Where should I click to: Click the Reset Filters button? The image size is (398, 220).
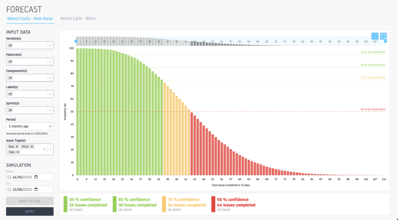(x=30, y=201)
